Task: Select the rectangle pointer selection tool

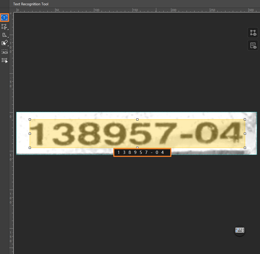Action: [4, 60]
